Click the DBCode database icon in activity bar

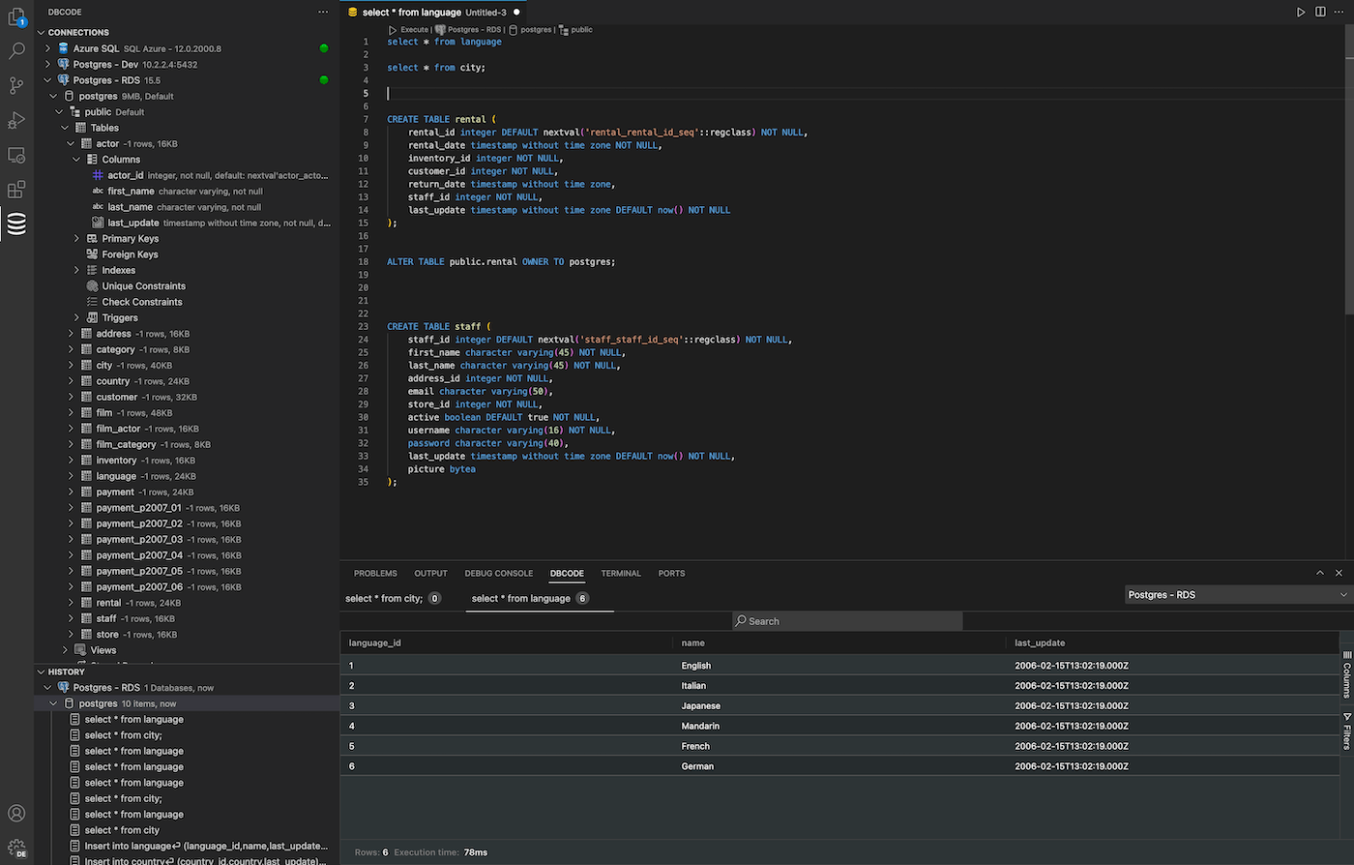tap(16, 224)
